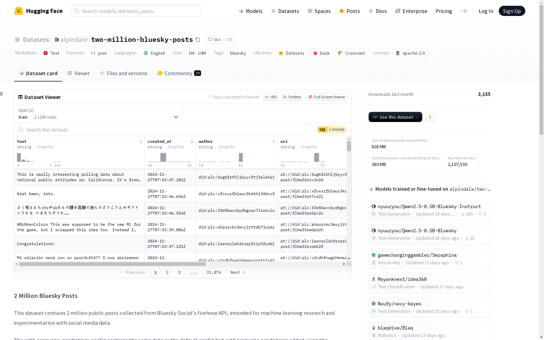Screen dimensions: 544x340
Task: Switch to the Viewer tab
Action: click(79, 73)
